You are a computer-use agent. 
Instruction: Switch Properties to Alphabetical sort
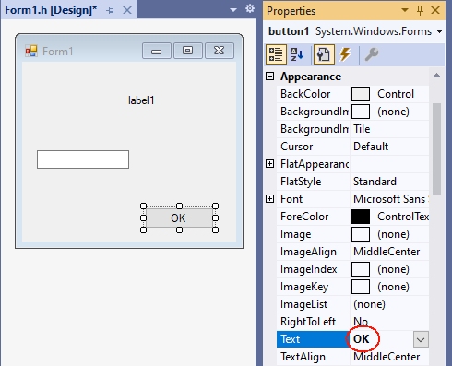click(x=297, y=54)
